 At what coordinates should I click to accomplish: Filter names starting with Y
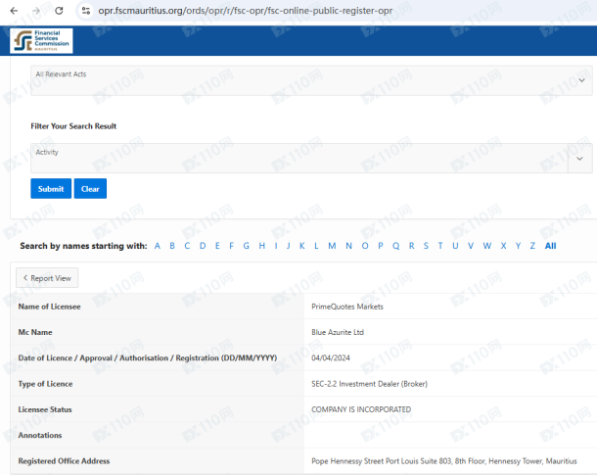(x=518, y=246)
